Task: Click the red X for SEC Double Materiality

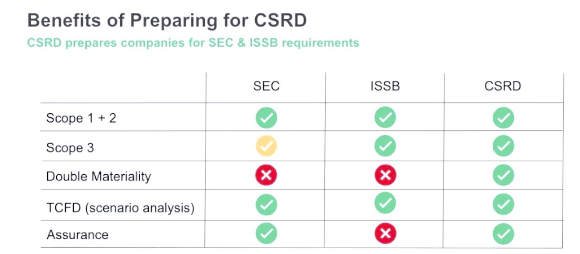Action: [x=266, y=176]
